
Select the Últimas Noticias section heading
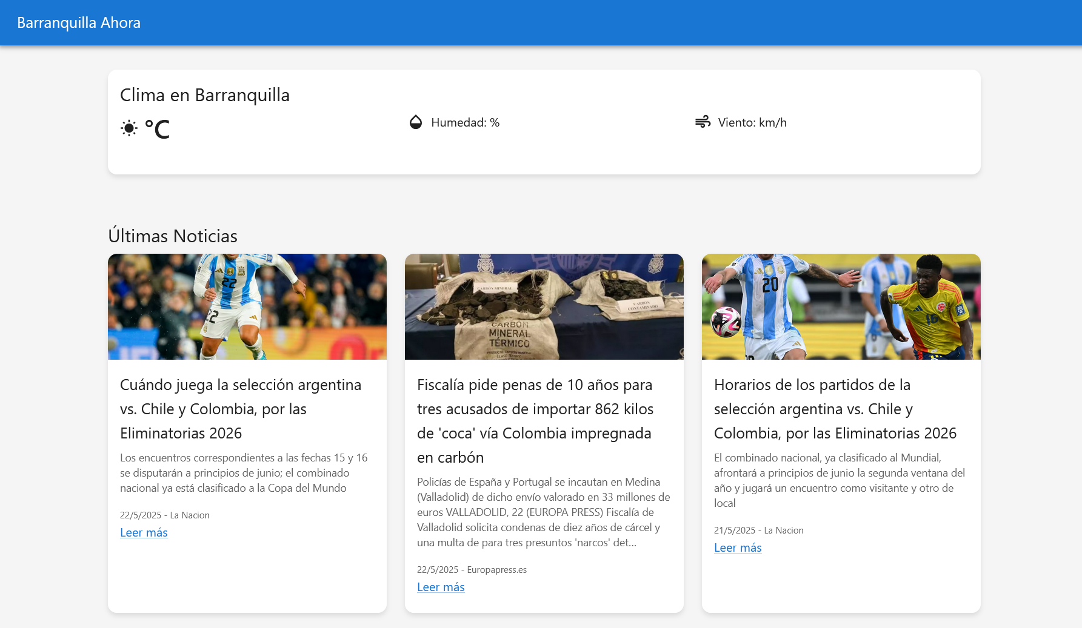pos(173,236)
